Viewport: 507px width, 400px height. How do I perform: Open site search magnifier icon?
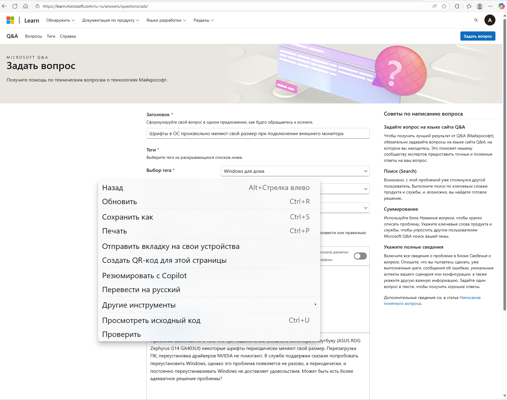(x=476, y=20)
